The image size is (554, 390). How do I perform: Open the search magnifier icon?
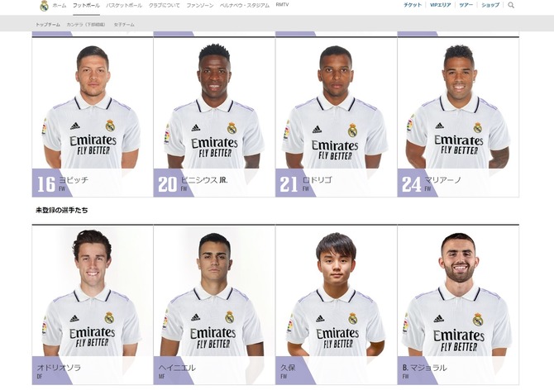point(511,5)
